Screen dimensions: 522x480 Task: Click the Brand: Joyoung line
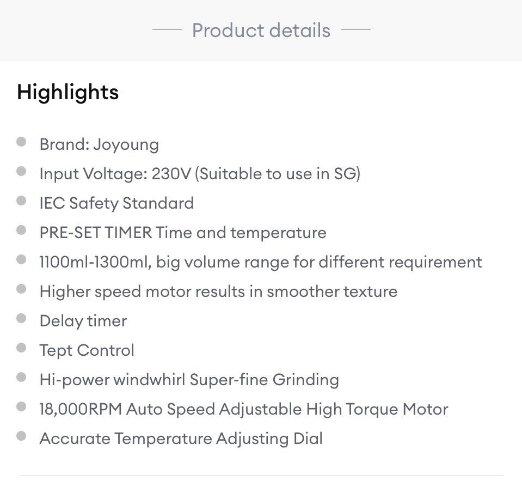coord(99,144)
